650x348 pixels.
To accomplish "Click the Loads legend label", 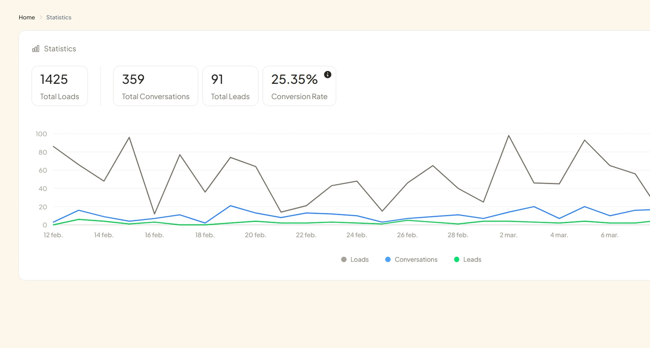I will [359, 259].
